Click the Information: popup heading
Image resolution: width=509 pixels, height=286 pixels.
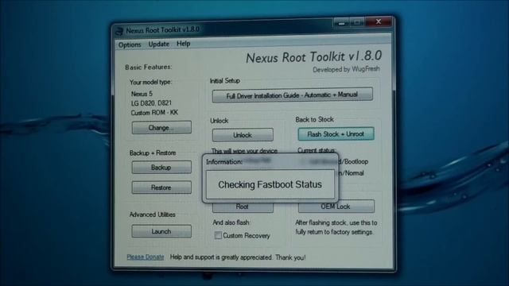[x=224, y=162]
